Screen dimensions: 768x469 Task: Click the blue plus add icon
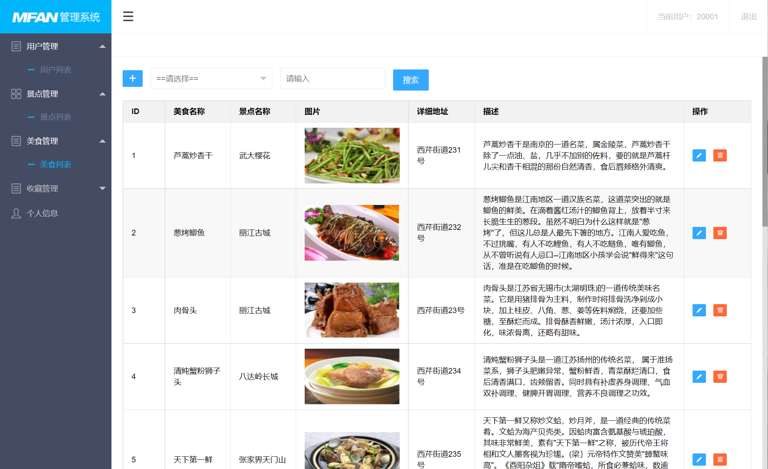[132, 78]
